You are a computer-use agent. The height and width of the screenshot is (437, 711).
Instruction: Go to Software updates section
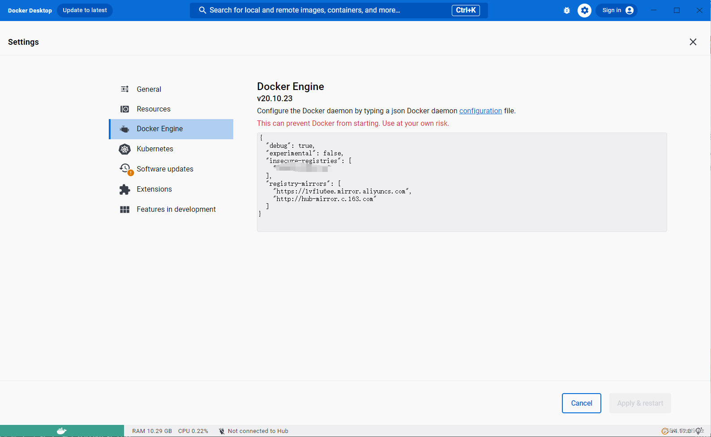[x=171, y=169]
